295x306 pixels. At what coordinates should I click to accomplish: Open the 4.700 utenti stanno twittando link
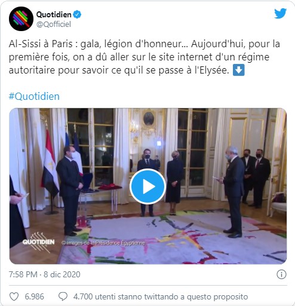(161, 296)
